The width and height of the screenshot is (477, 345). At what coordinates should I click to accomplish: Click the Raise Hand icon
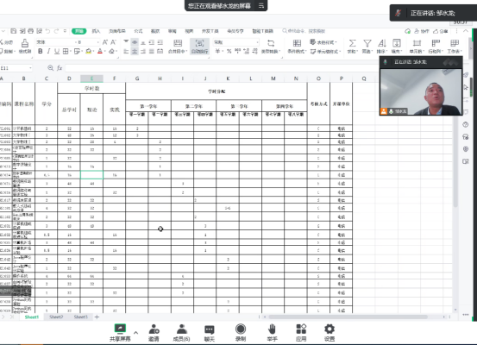[272, 329]
